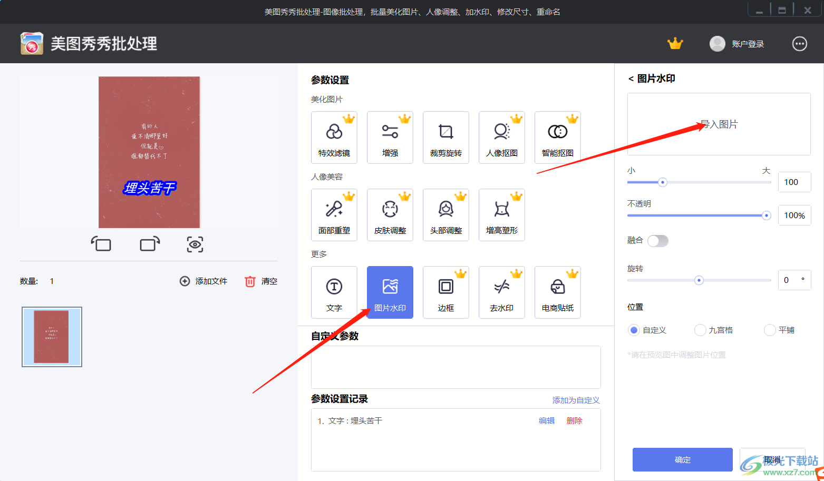Select the red image thumbnail in file list
Screen dimensions: 824x481
coord(52,337)
